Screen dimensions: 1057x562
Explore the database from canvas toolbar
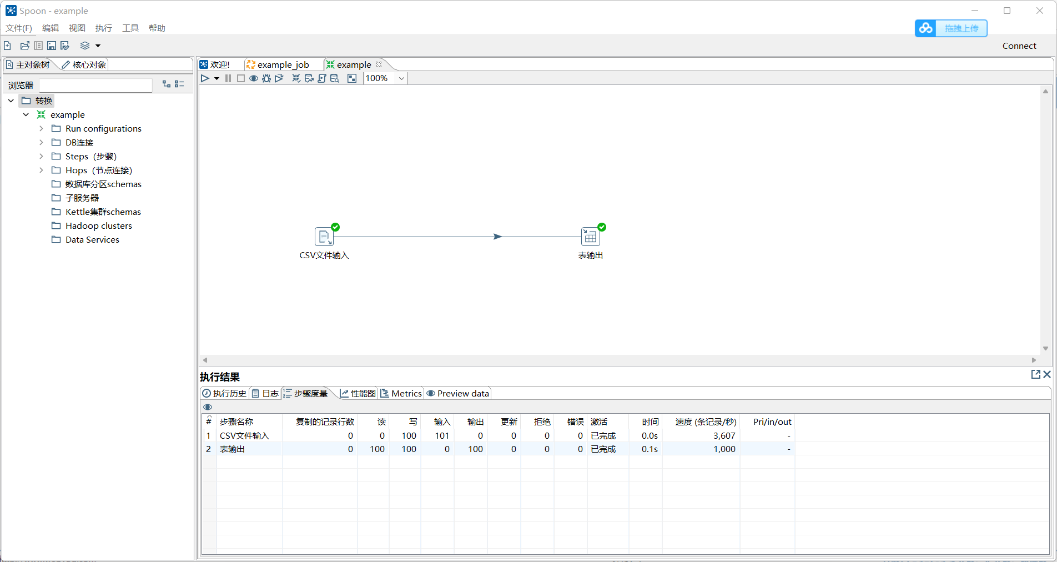(335, 78)
